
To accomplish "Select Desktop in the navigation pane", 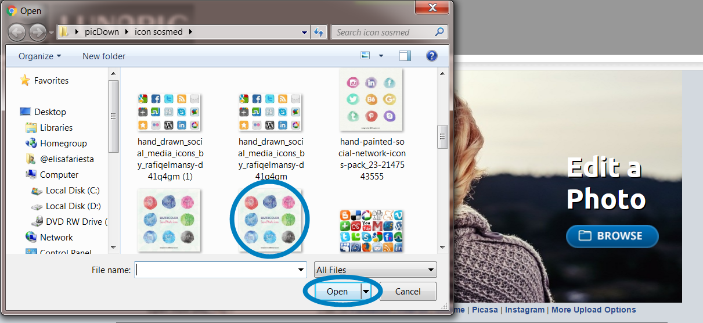I will tap(50, 112).
